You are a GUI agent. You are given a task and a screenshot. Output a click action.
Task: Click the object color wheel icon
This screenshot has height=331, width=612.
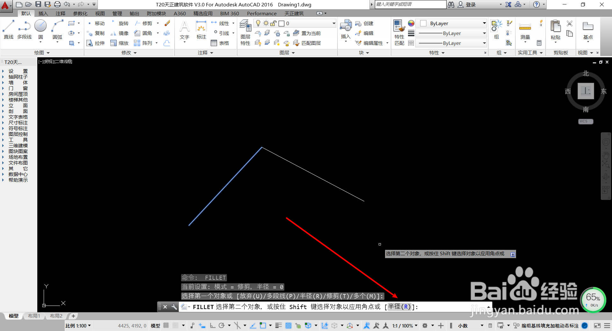coord(411,23)
